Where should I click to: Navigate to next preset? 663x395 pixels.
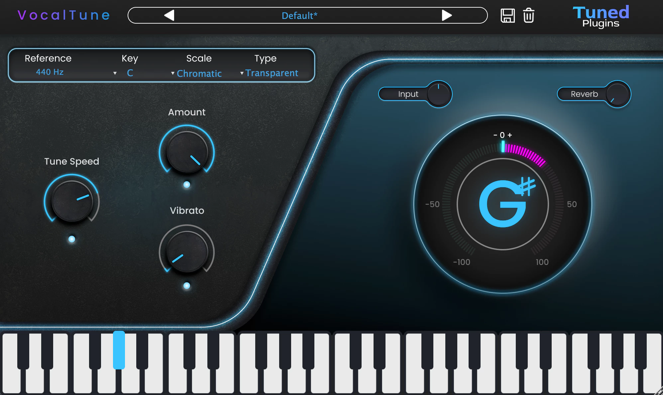point(445,16)
